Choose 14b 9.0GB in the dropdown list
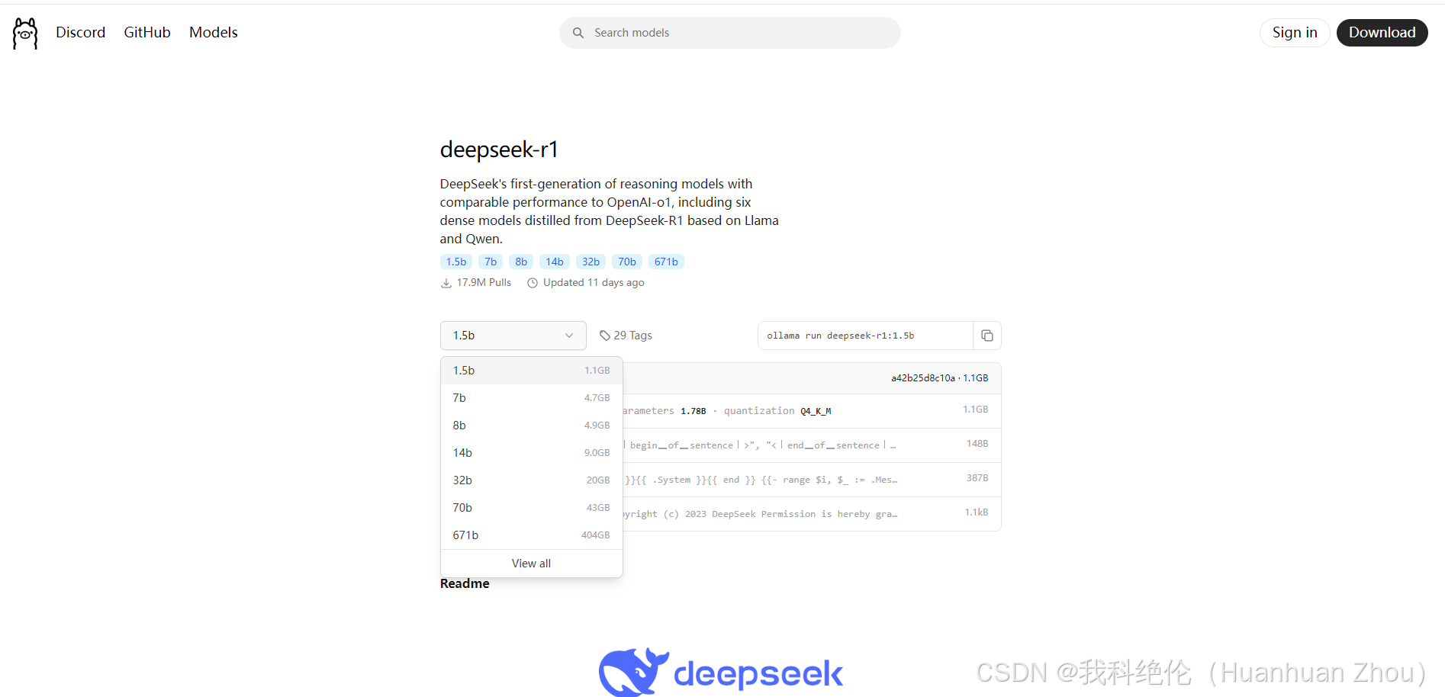Viewport: 1445px width, 697px height. 532,453
